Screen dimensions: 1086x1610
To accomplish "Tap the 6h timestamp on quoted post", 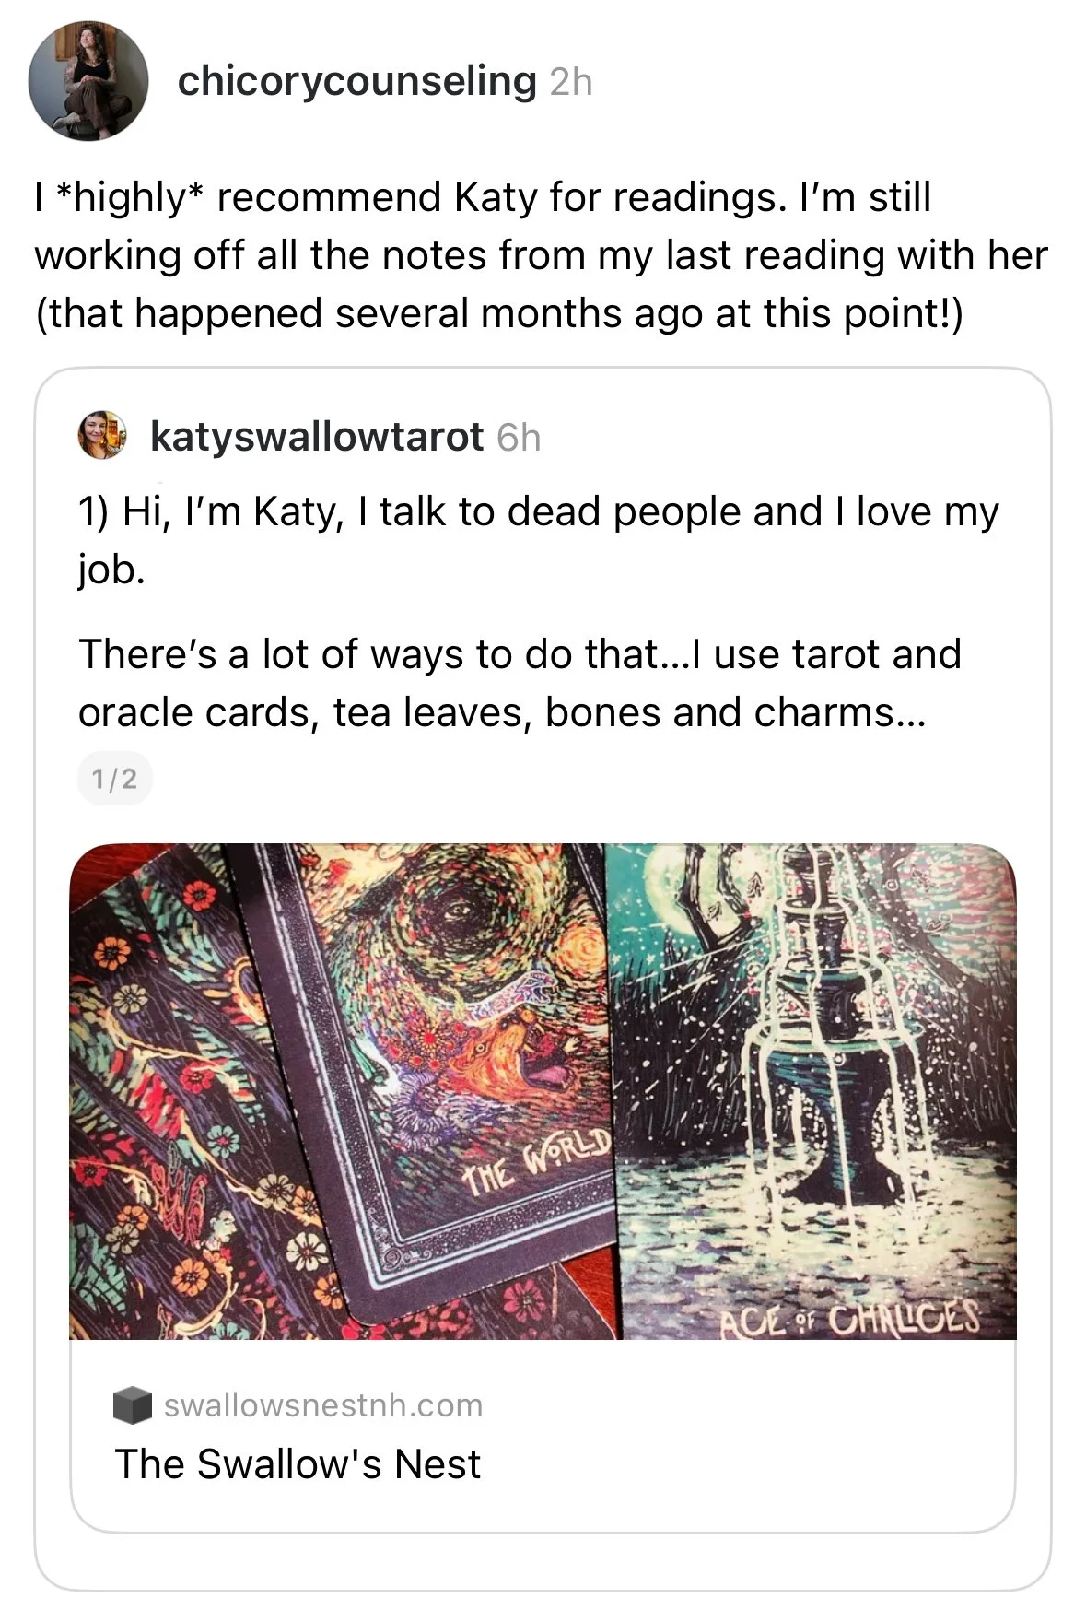I will [519, 438].
